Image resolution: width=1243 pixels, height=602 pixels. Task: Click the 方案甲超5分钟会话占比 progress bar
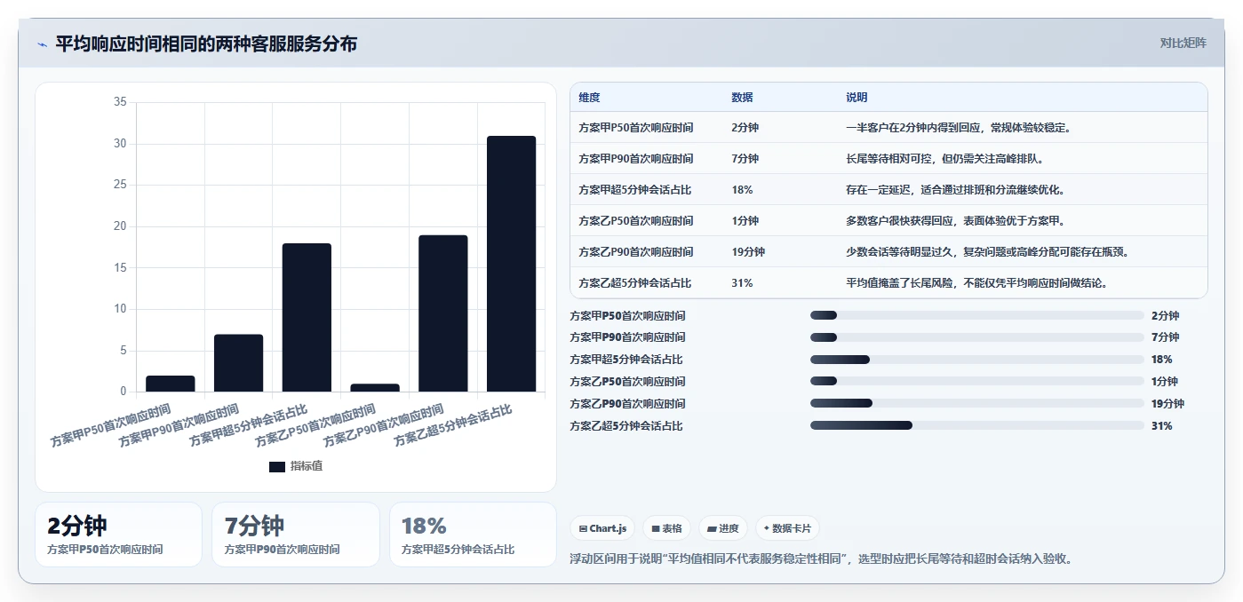click(976, 360)
